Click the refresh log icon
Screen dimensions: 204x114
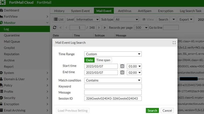pyautogui.click(x=55, y=27)
